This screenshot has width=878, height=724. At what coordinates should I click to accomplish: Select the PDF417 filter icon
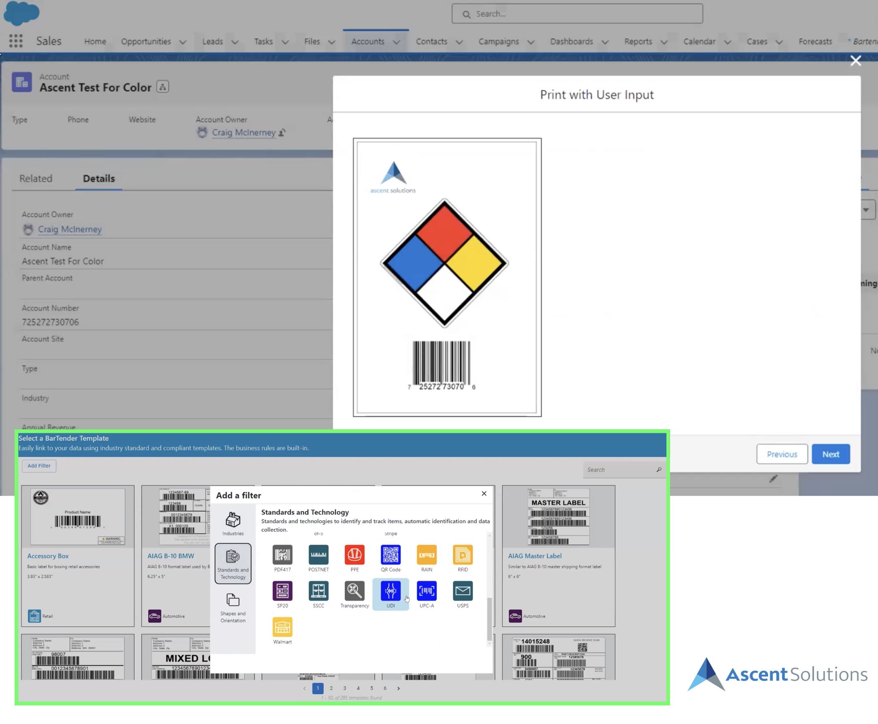[283, 555]
